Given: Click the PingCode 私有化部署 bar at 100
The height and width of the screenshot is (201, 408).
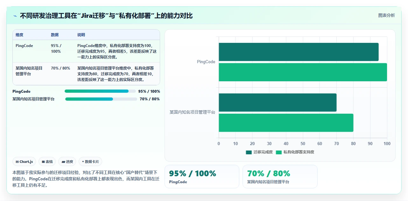Looking at the screenshot, I should 303,72.
